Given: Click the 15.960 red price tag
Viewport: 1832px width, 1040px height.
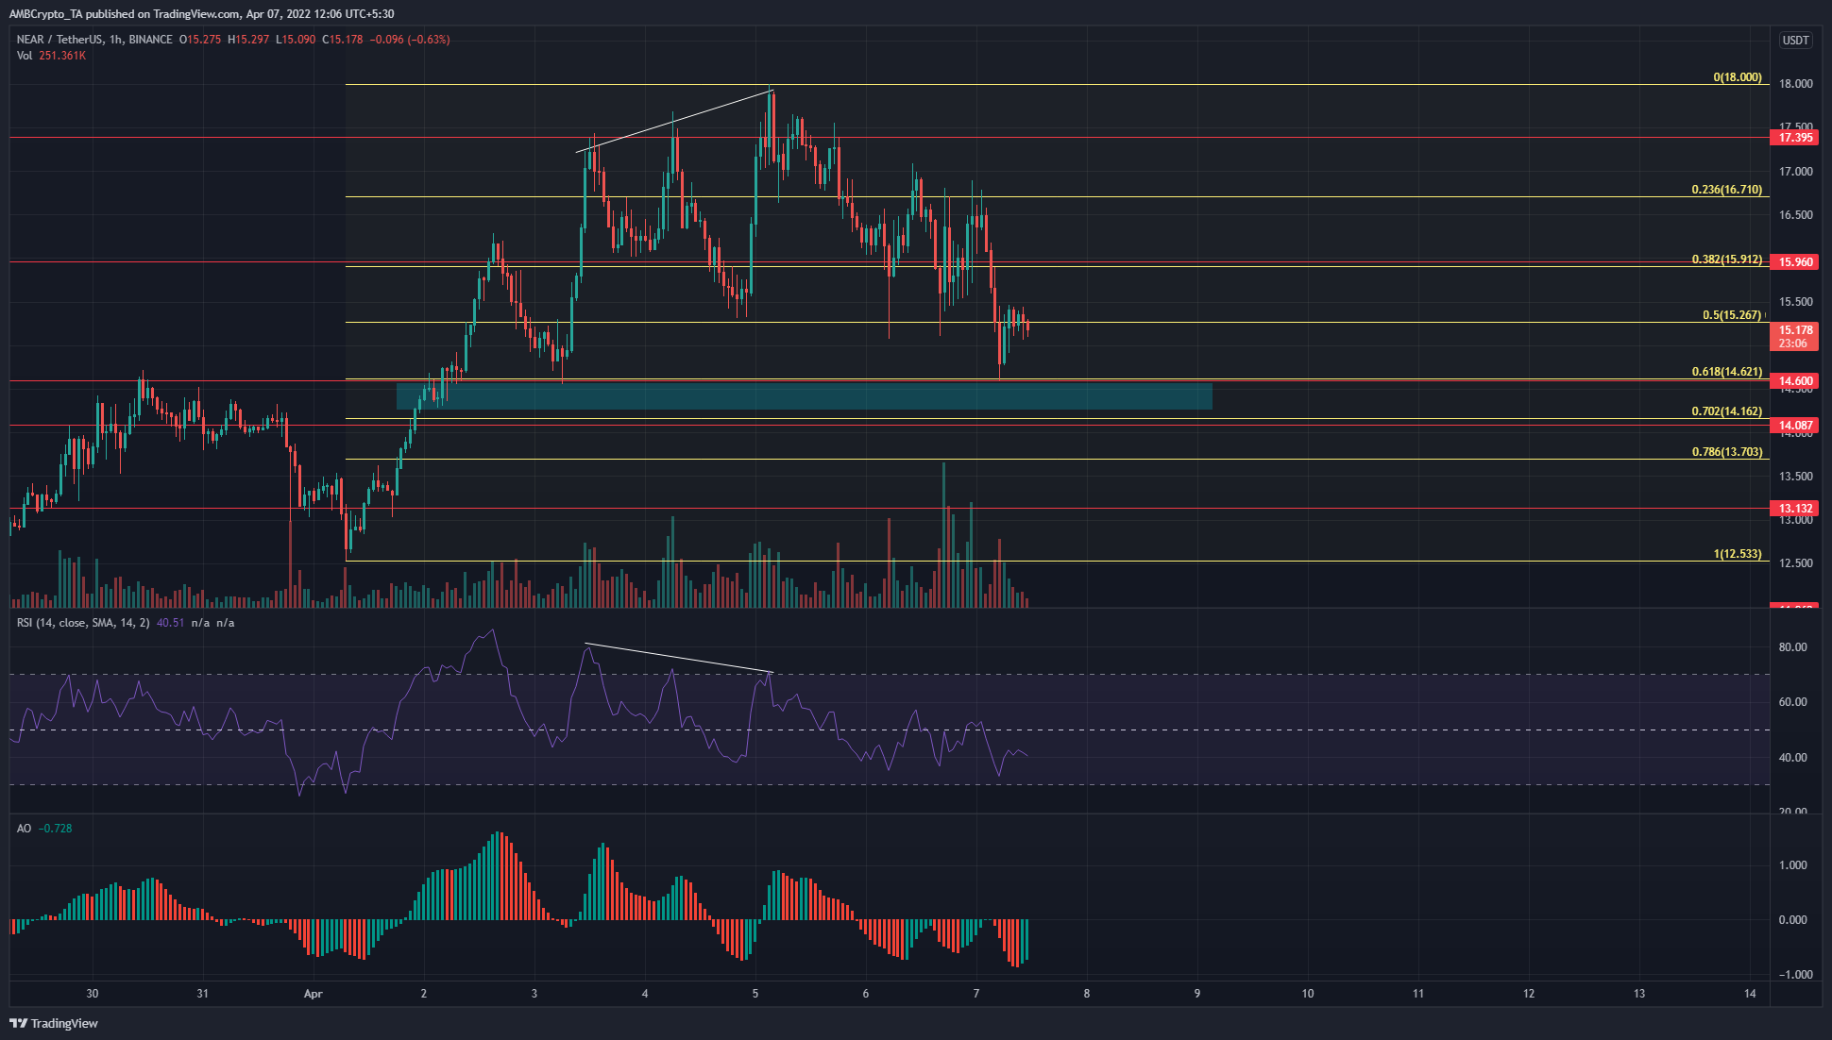Looking at the screenshot, I should click(1794, 262).
